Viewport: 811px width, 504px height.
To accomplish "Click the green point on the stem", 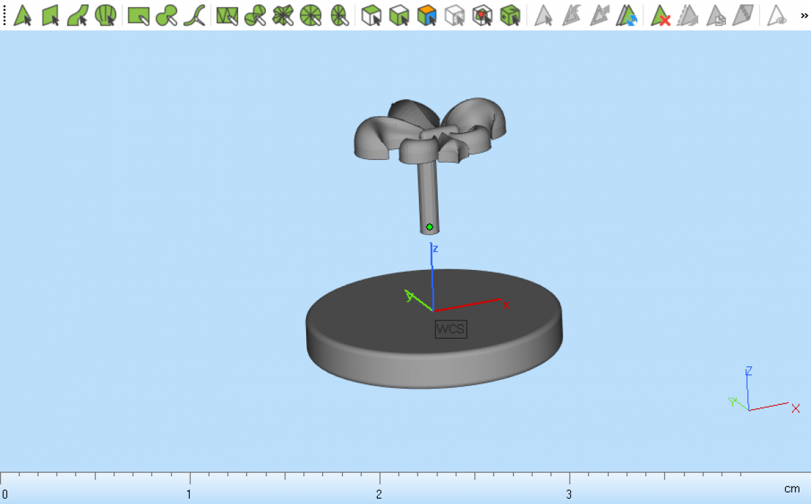I will [x=429, y=227].
